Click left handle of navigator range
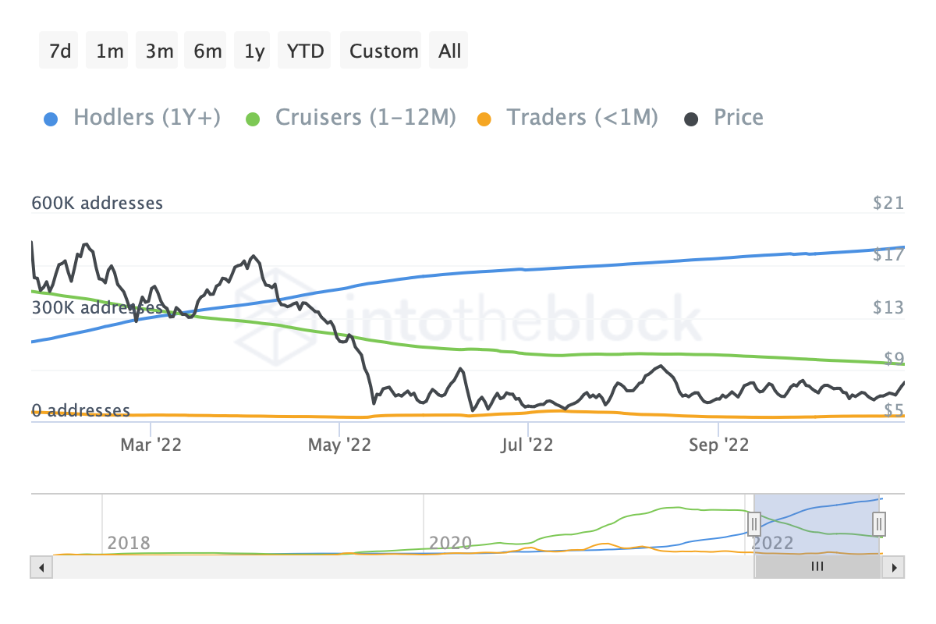Screen dimensions: 936x624 754,523
